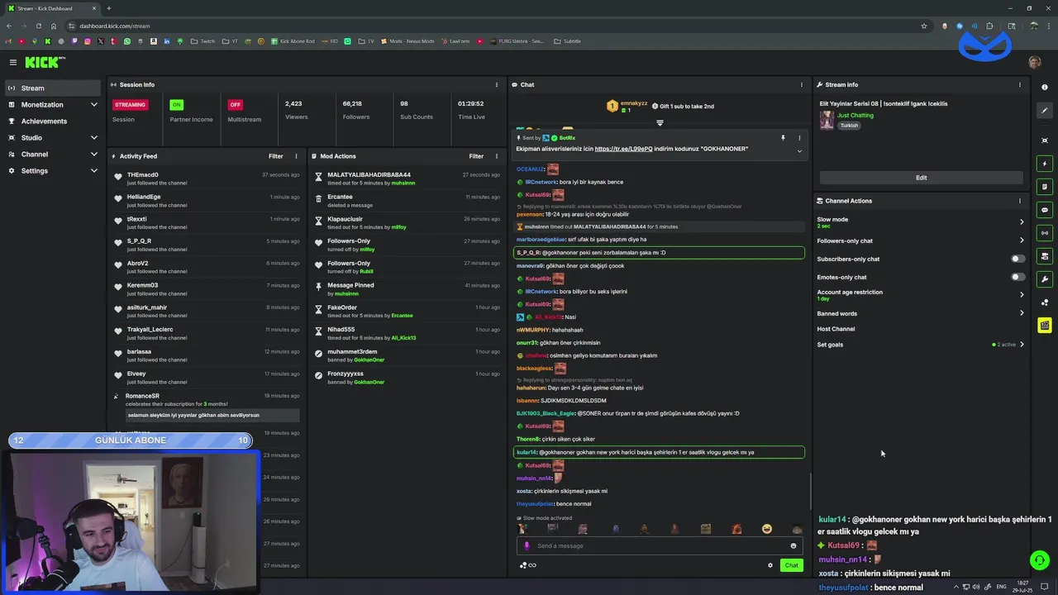Toggle the Partner Income ON badge
This screenshot has height=595, width=1058.
click(176, 105)
